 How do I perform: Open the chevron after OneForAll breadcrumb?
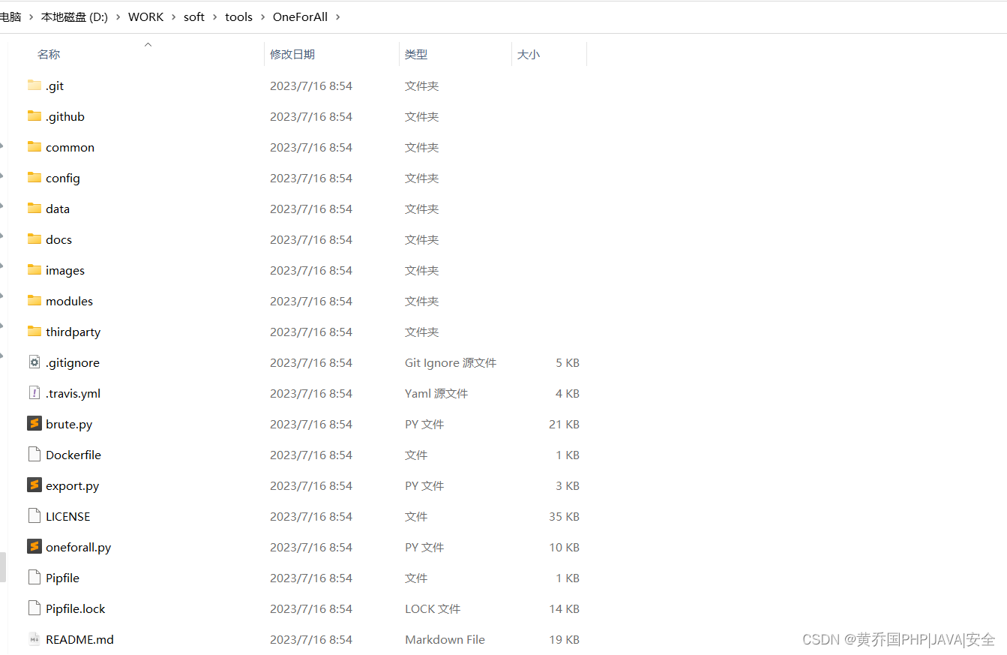337,17
